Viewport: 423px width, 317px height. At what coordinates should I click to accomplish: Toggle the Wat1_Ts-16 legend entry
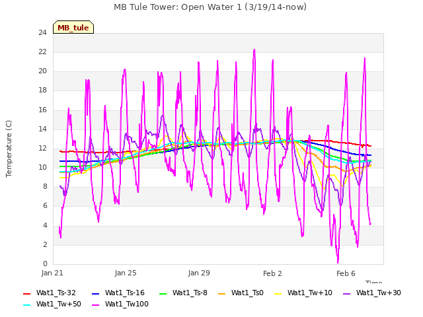click(x=118, y=293)
